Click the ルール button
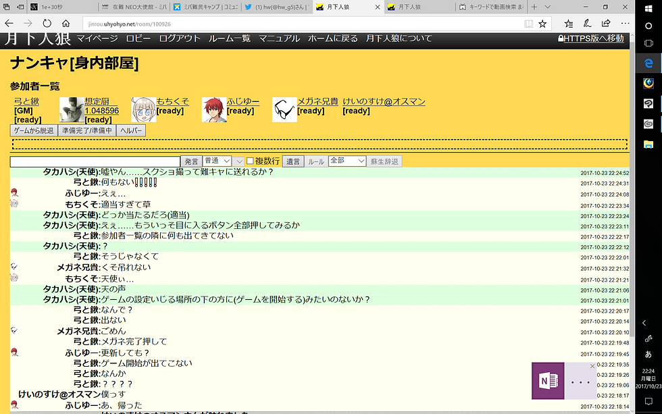The width and height of the screenshot is (662, 414). 316,161
